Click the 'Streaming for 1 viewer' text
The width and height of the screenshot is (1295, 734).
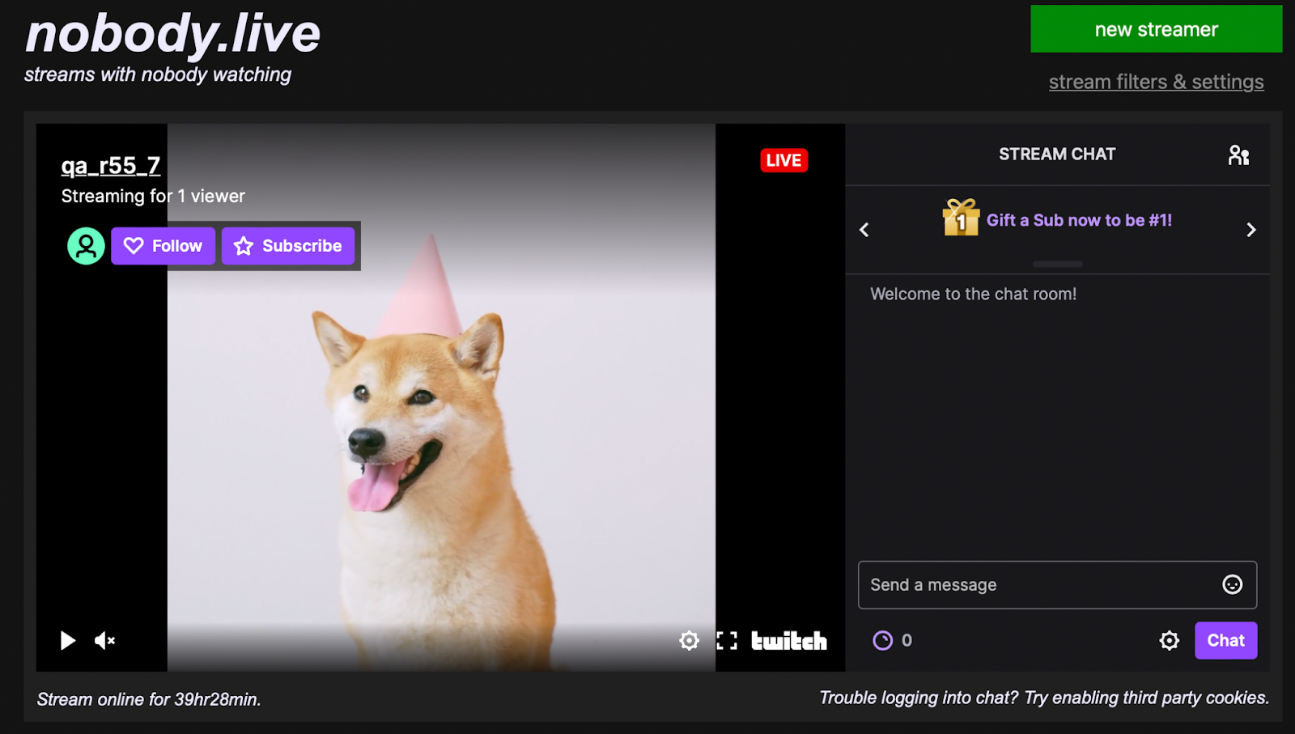[x=153, y=197]
